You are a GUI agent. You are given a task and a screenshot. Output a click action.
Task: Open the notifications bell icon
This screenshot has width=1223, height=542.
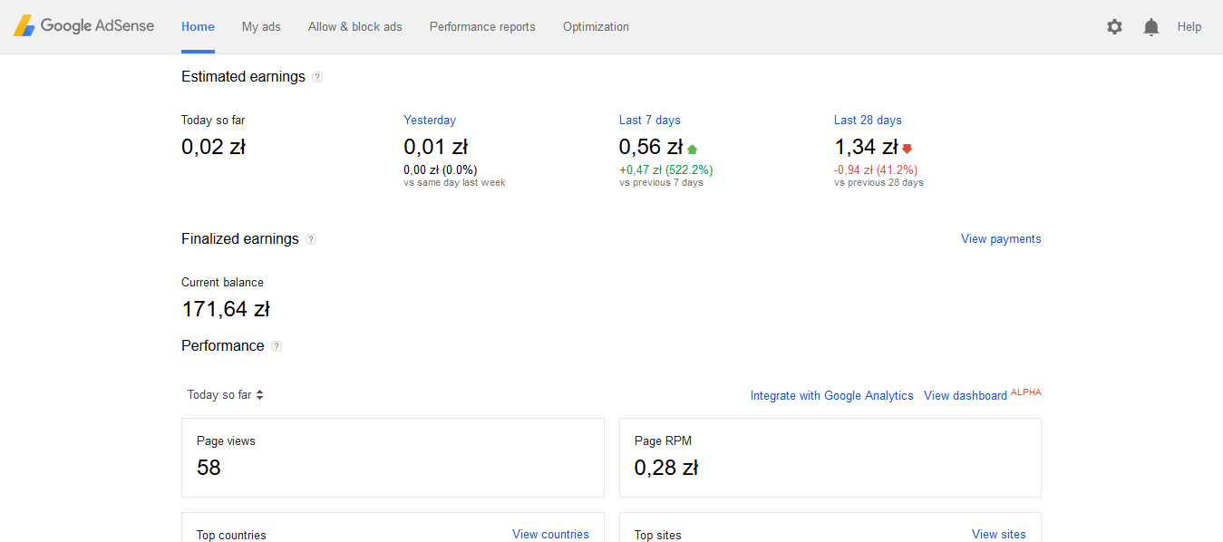(1151, 27)
